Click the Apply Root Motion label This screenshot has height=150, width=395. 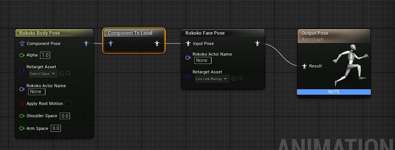pyautogui.click(x=45, y=104)
